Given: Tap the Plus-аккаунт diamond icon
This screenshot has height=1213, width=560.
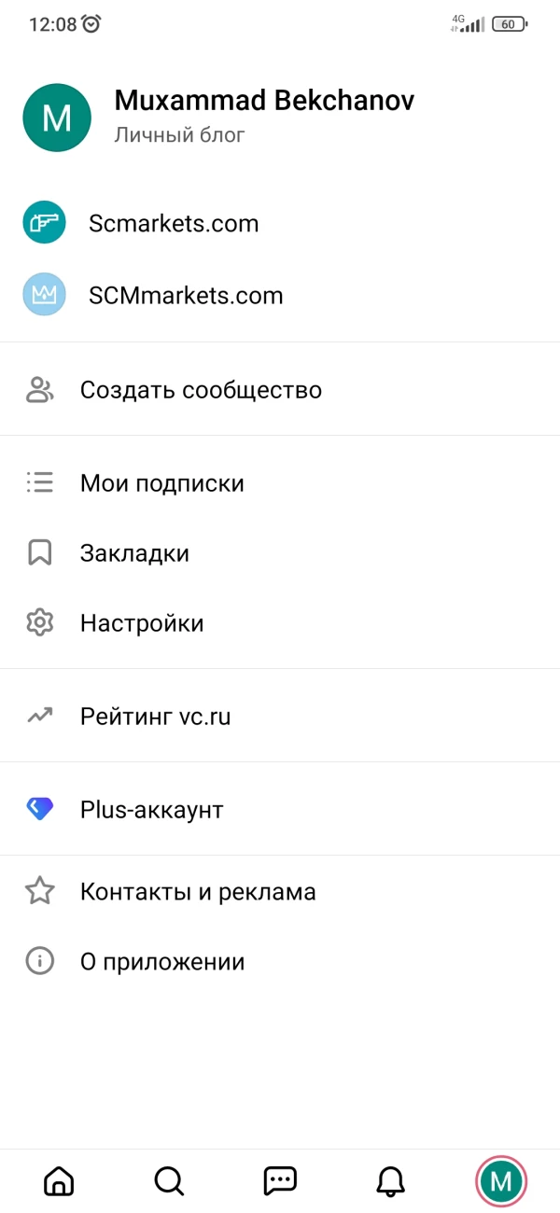Looking at the screenshot, I should tap(39, 809).
